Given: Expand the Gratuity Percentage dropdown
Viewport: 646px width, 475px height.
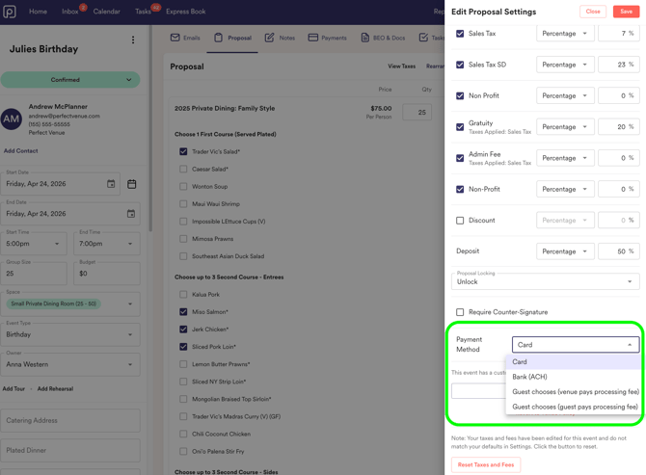Looking at the screenshot, I should (565, 127).
